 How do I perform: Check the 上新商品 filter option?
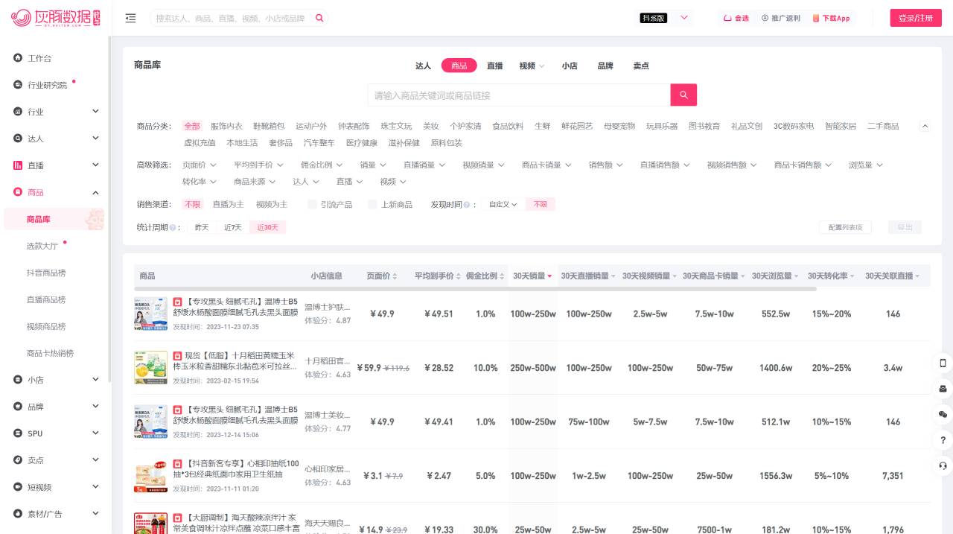click(372, 204)
